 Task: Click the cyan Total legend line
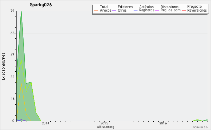[x=96, y=7]
